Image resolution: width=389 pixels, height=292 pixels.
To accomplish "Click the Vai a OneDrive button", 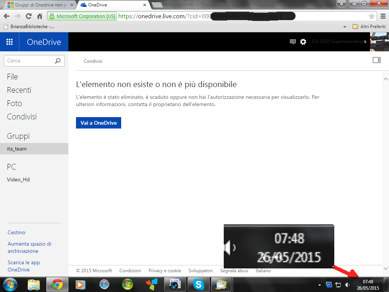I will [x=98, y=123].
